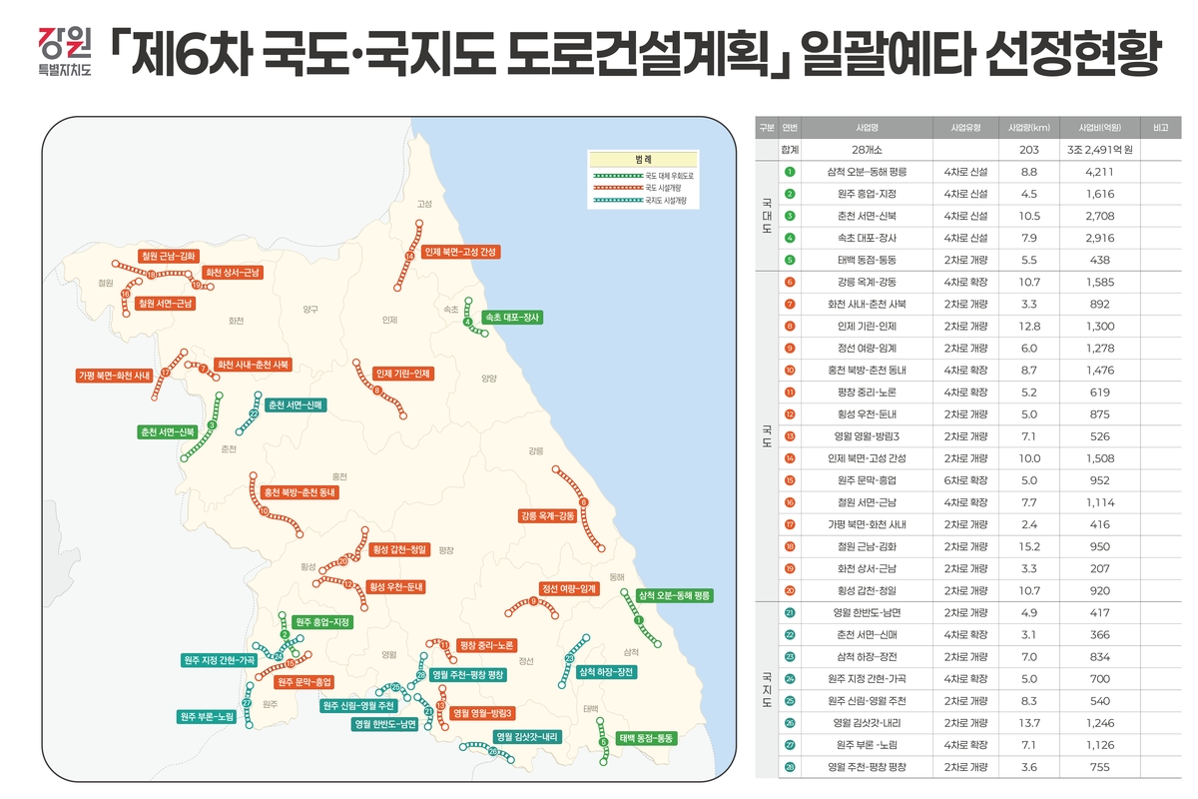The height and width of the screenshot is (799, 1198).
Task: Click the table's number 18 badge for 철원 근남-김화
Action: pyautogui.click(x=790, y=547)
